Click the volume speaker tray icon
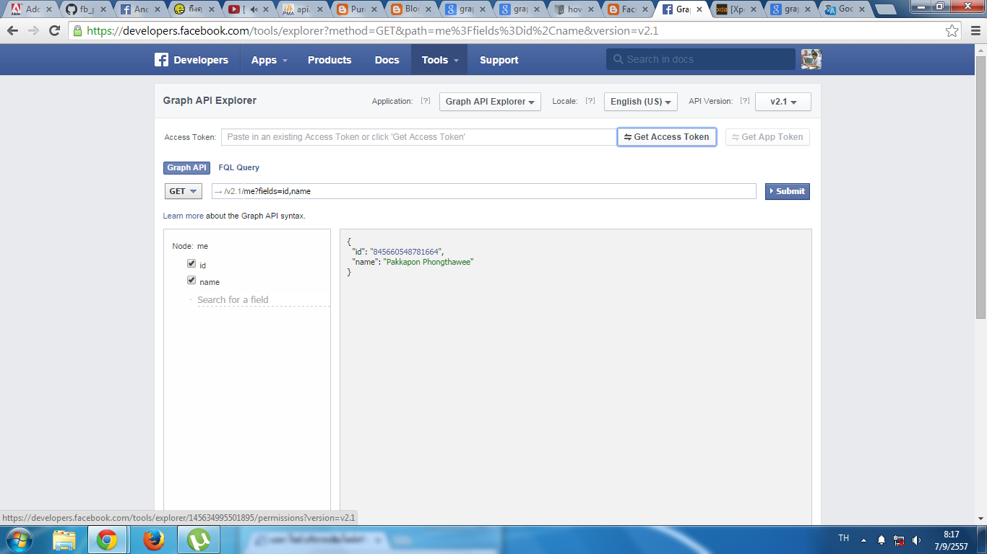 point(917,540)
